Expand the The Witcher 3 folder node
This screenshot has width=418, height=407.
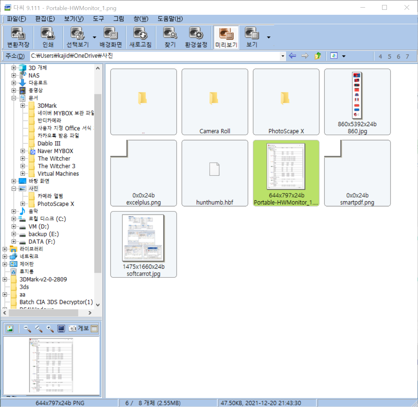[x=23, y=166]
